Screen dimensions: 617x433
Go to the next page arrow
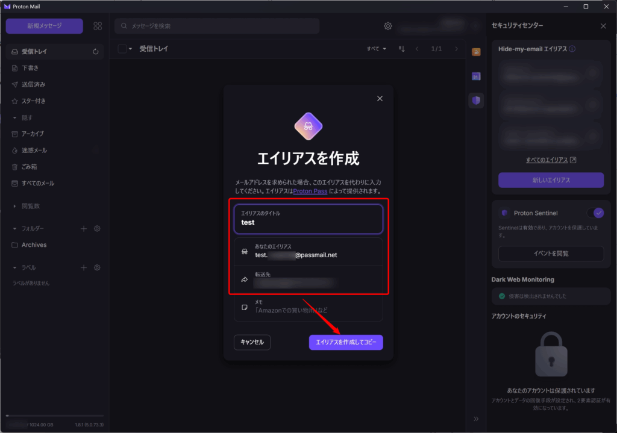pos(457,49)
